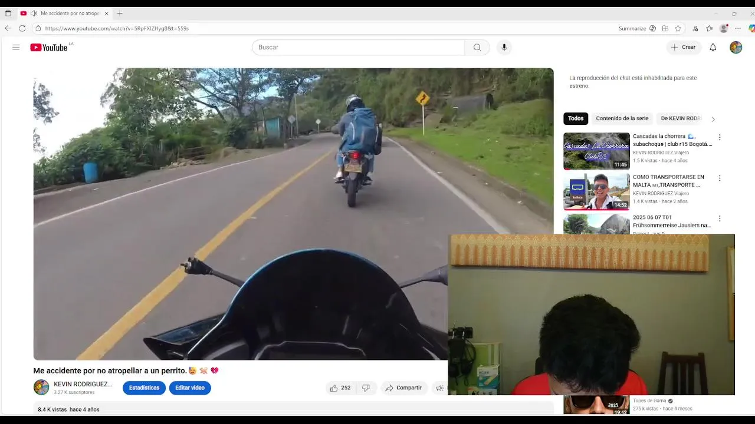The image size is (755, 424).
Task: Click the browser address bar URL
Action: 117,28
